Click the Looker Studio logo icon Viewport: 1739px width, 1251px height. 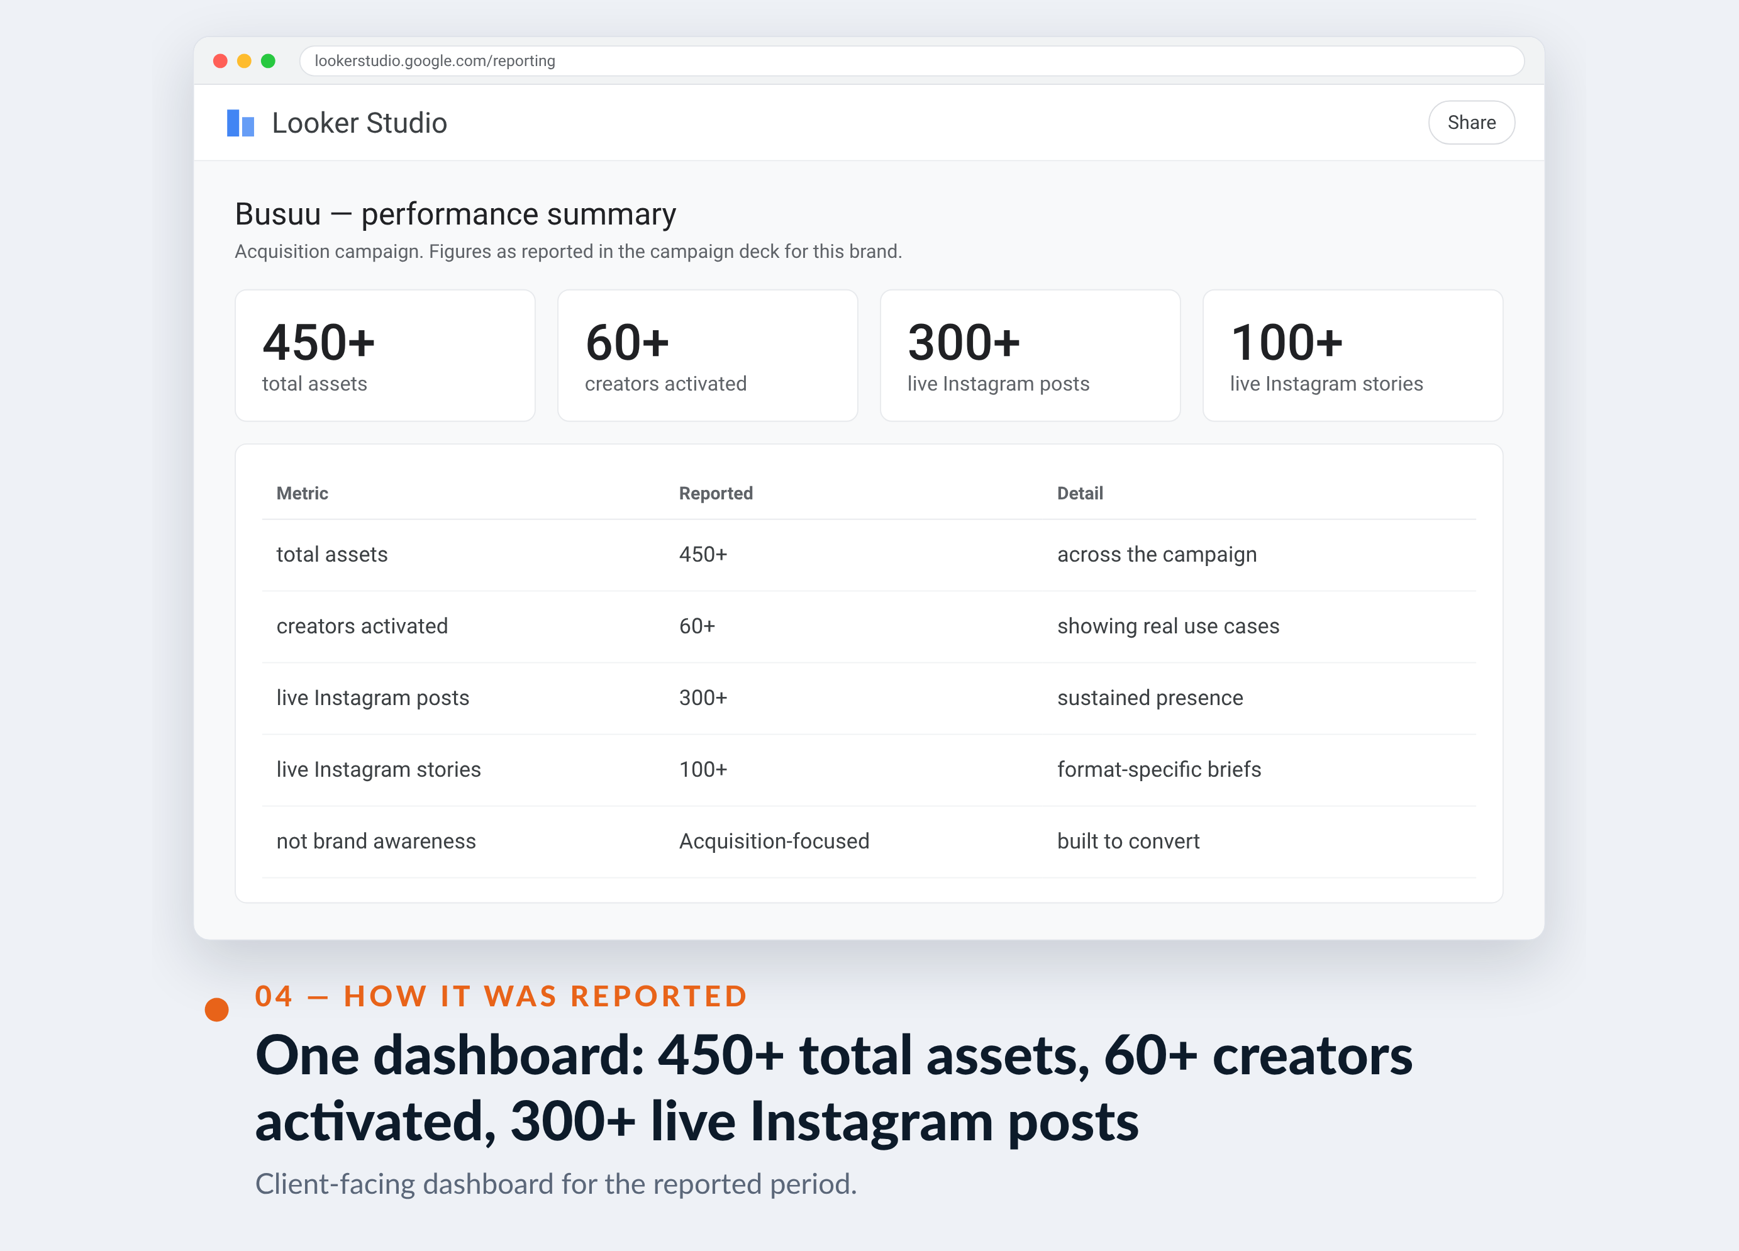[240, 123]
